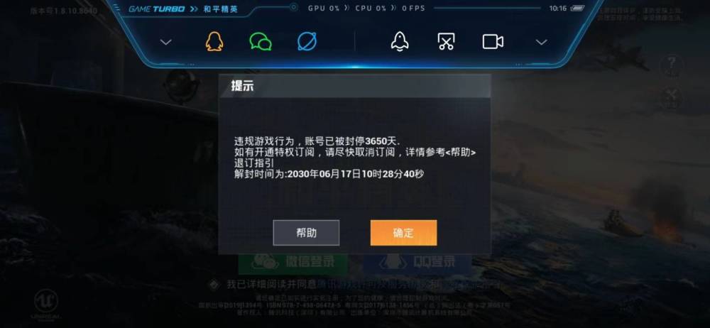Toggle the user agreement checkbox
The height and width of the screenshot is (328, 710).
214,285
